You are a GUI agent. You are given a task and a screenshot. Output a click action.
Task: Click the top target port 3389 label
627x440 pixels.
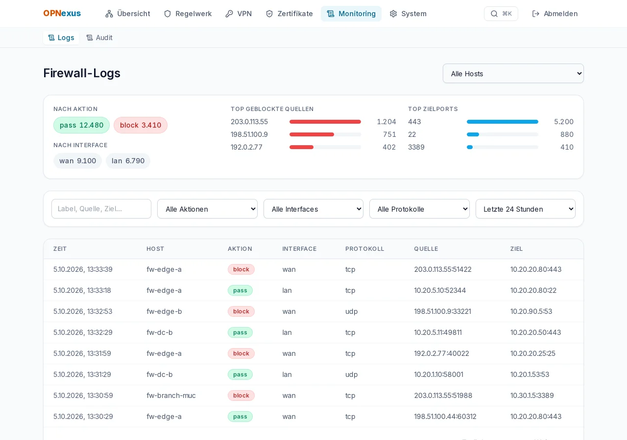pyautogui.click(x=416, y=147)
